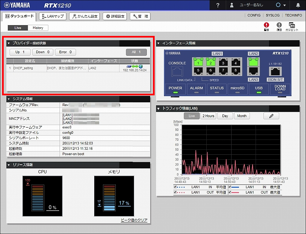Open the TECHINFO link
The width and height of the screenshot is (306, 234).
tap(293, 15)
